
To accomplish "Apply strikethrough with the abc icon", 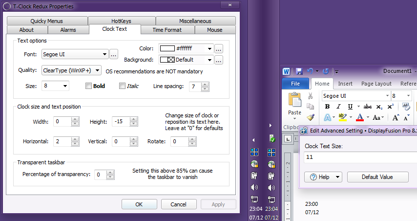I will point(368,107).
